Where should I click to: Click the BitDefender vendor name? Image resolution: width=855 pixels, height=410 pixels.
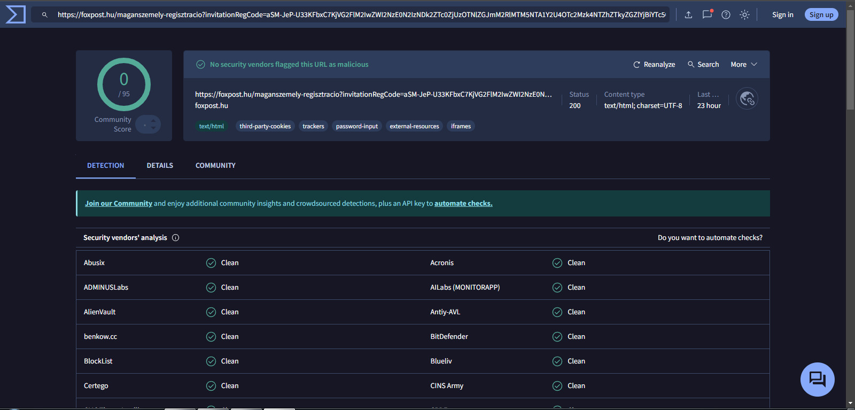(x=449, y=337)
